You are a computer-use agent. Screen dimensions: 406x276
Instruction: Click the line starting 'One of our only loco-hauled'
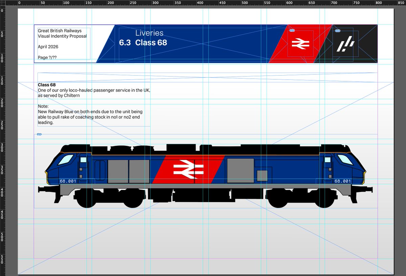click(94, 90)
